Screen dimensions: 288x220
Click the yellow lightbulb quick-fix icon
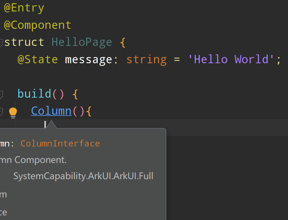click(x=13, y=112)
